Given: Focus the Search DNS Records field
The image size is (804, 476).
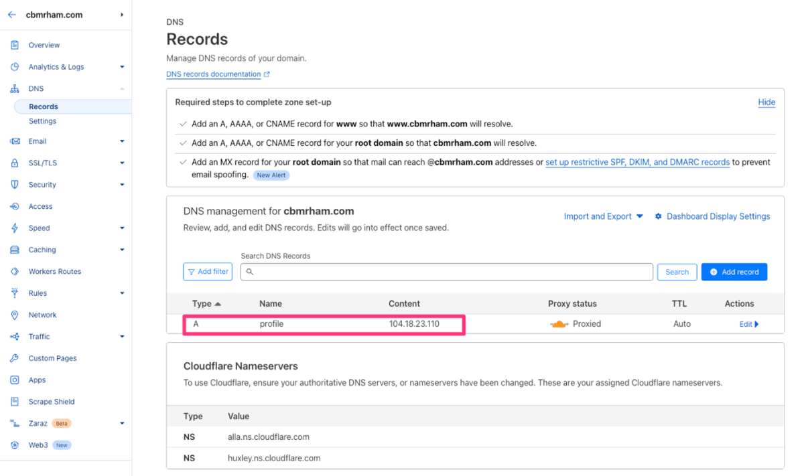Looking at the screenshot, I should coord(446,272).
